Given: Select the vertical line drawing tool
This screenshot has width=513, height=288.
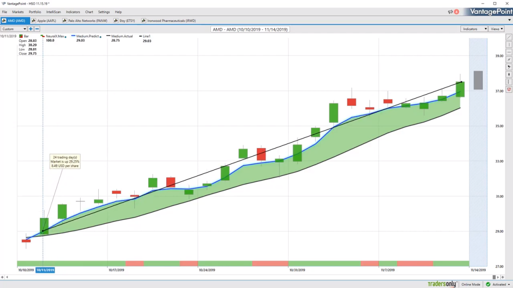Looking at the screenshot, I should pos(509,44).
